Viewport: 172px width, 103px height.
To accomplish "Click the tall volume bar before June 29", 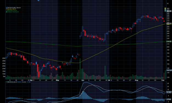I will tap(105, 72).
